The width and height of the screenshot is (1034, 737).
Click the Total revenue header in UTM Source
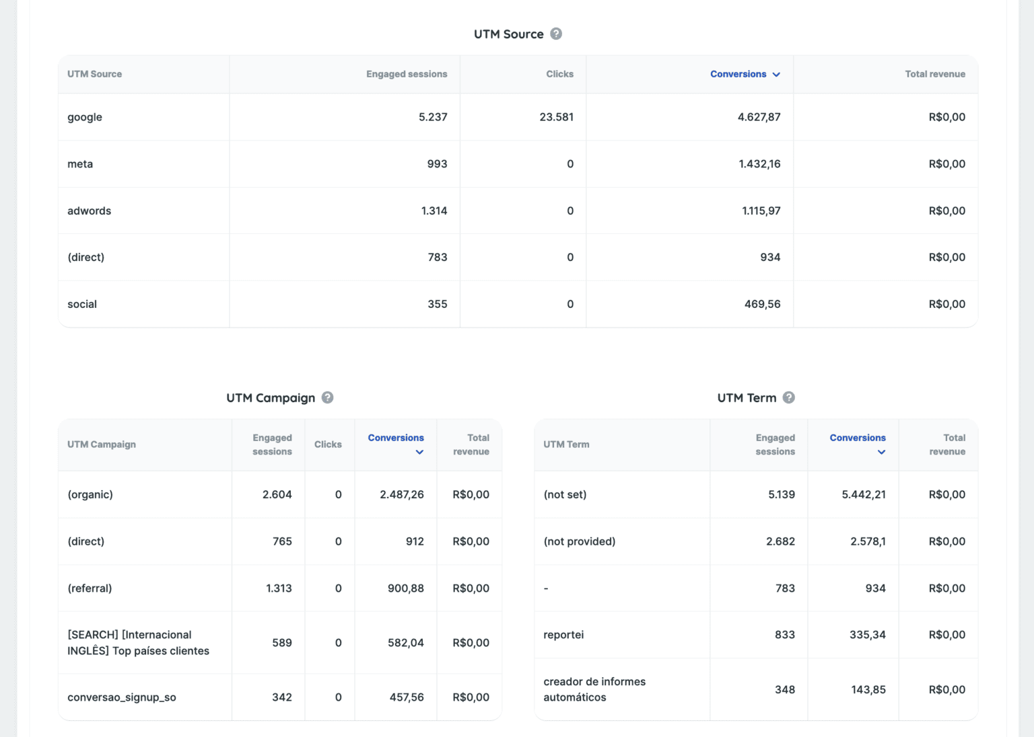[935, 74]
